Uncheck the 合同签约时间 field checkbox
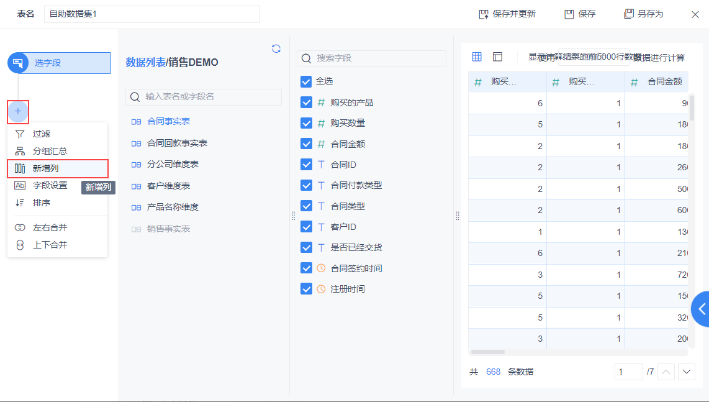The image size is (709, 402). (x=306, y=268)
